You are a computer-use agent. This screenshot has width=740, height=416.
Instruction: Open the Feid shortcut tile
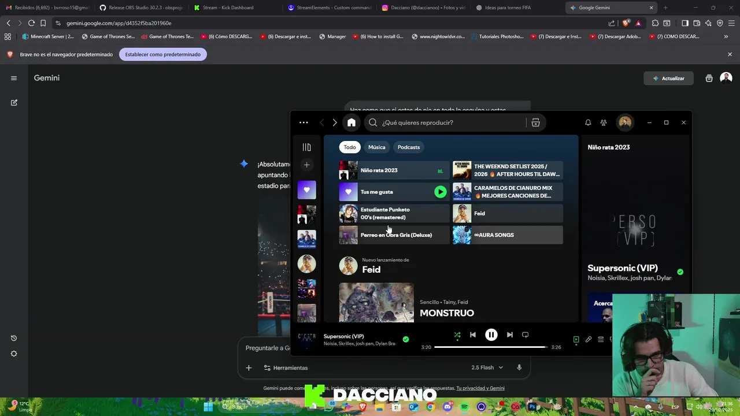tap(508, 213)
